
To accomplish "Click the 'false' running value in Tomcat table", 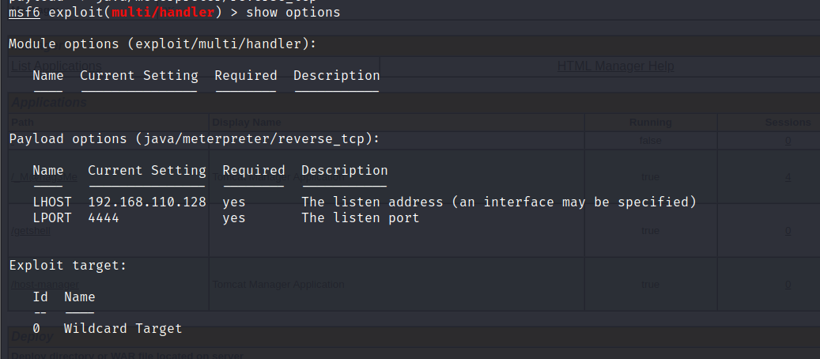I will pyautogui.click(x=650, y=141).
